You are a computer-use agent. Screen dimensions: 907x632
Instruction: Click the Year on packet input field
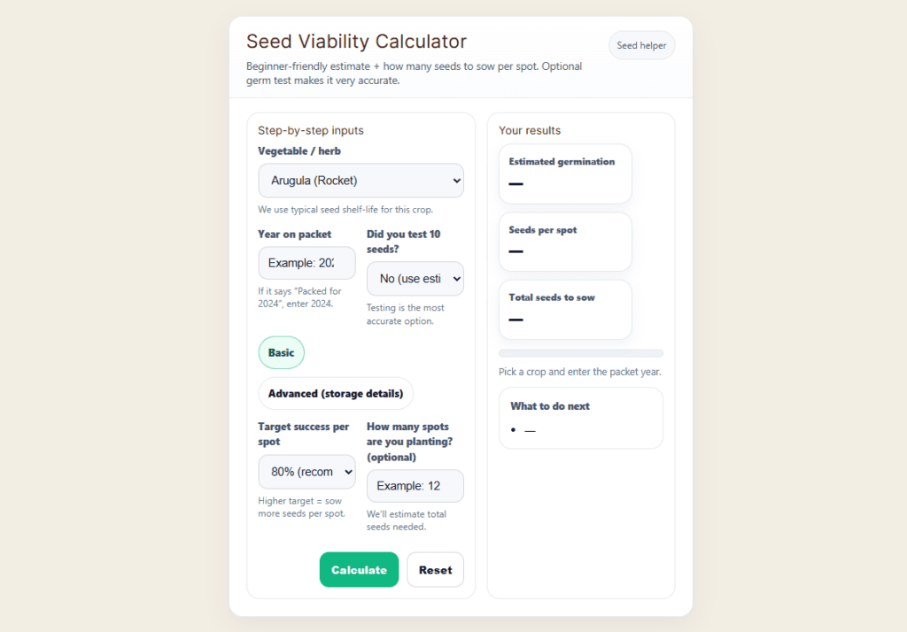306,263
